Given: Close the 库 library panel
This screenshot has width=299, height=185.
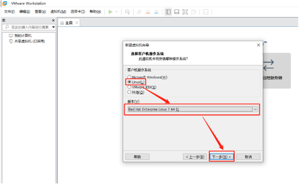Looking at the screenshot, I should pos(53,20).
